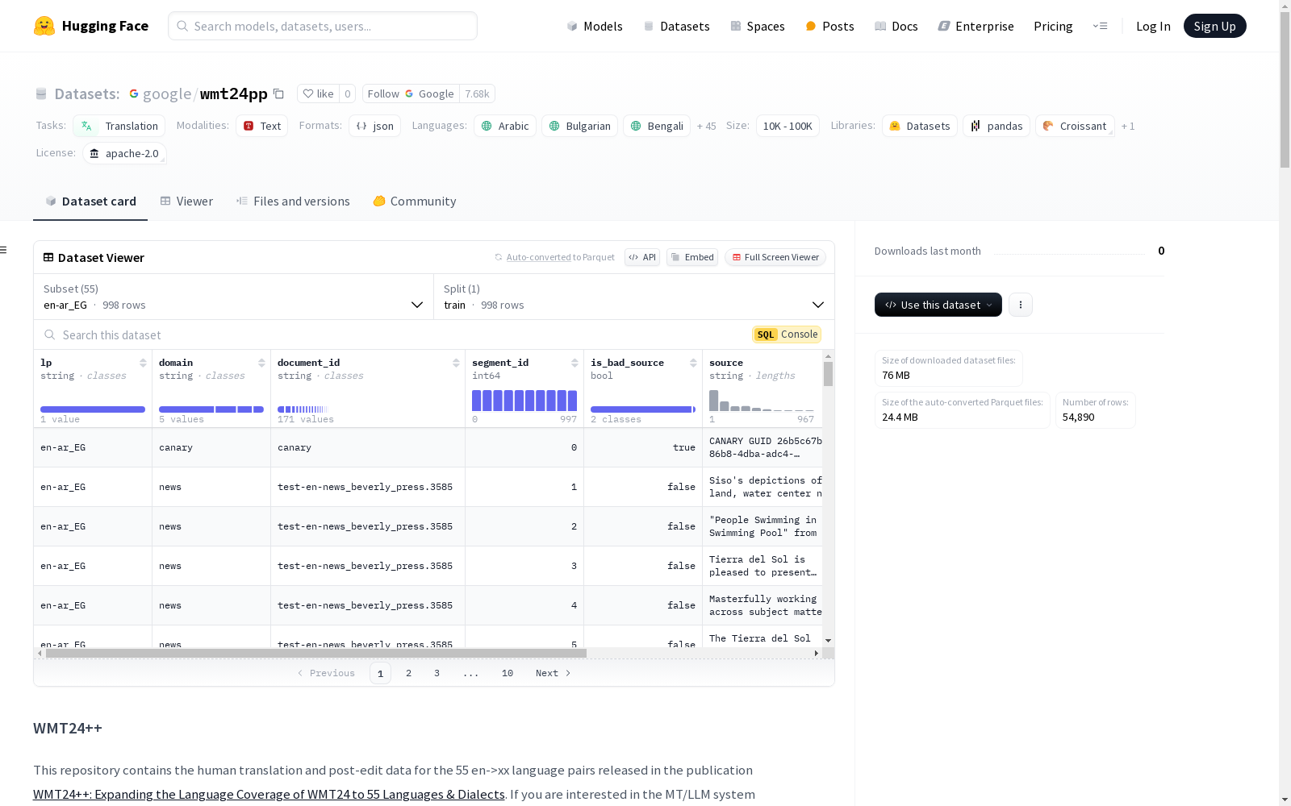
Task: Open Docs in top navigation
Action: coord(896,26)
